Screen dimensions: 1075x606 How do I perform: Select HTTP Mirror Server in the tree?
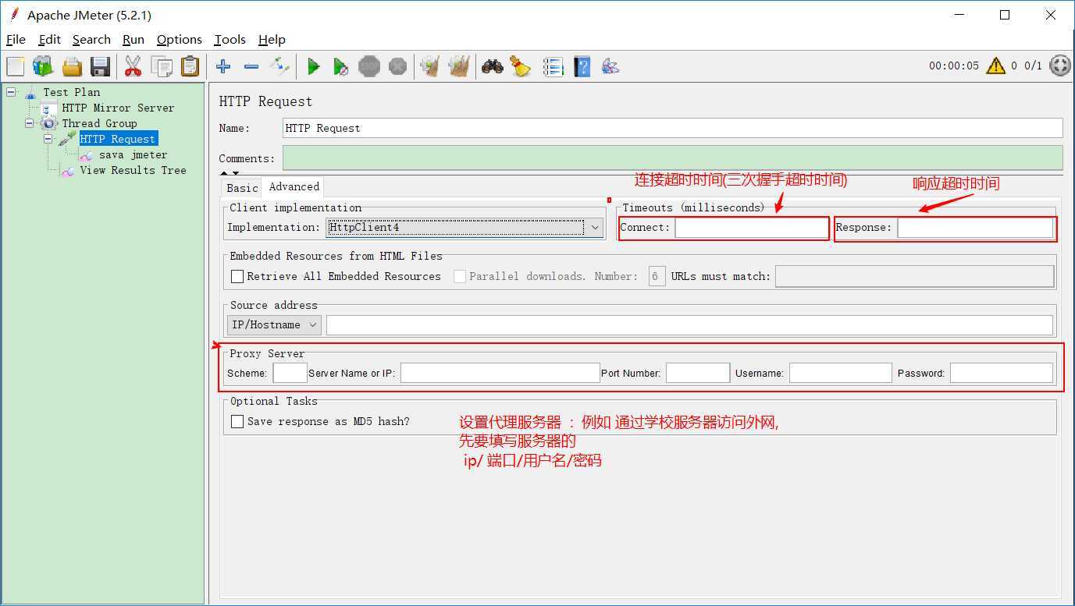pyautogui.click(x=118, y=108)
